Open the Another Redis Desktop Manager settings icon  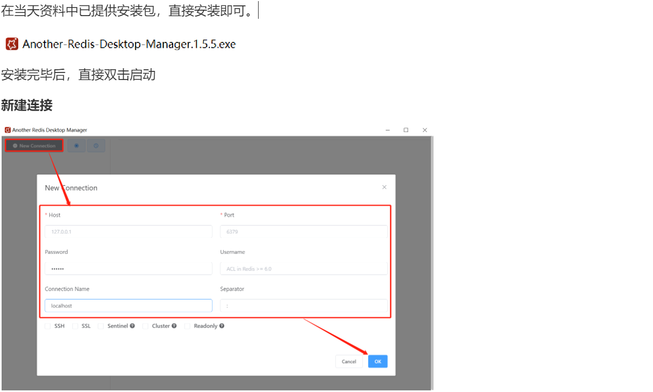tap(76, 146)
